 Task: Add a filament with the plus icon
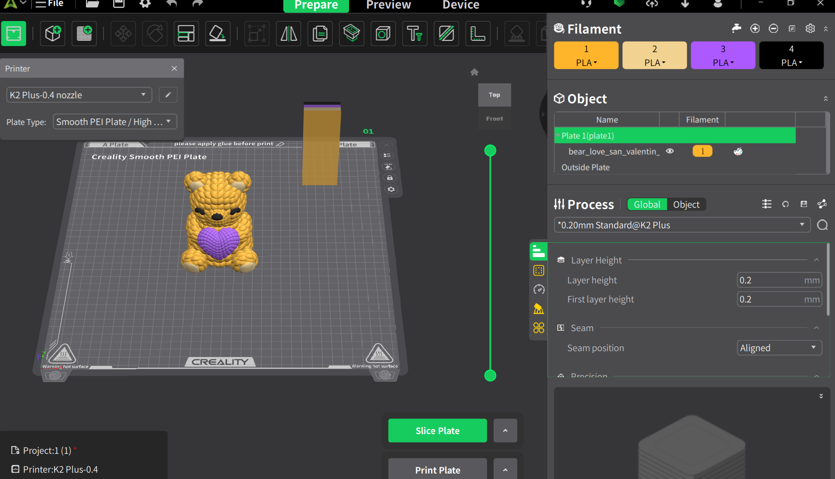(755, 29)
